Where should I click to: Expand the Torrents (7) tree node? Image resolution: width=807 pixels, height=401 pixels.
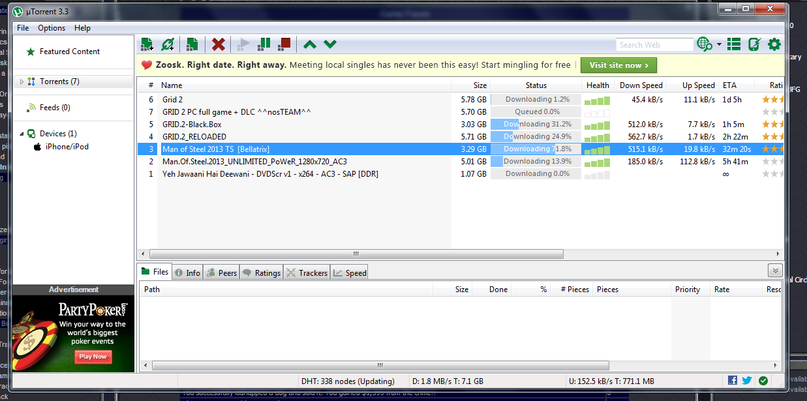point(22,82)
